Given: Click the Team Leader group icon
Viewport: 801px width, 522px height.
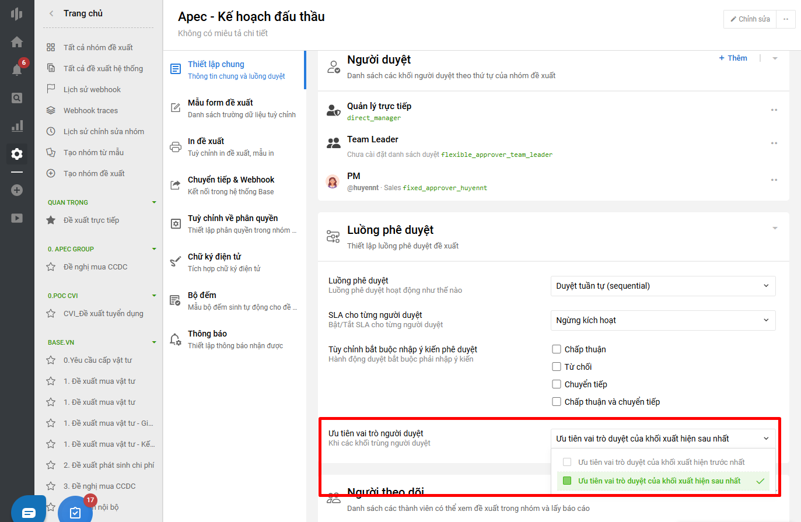Looking at the screenshot, I should pos(333,143).
